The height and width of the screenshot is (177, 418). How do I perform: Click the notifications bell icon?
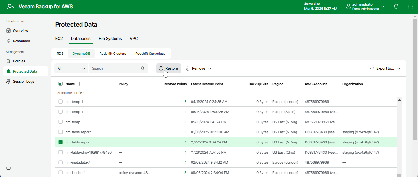click(x=396, y=7)
